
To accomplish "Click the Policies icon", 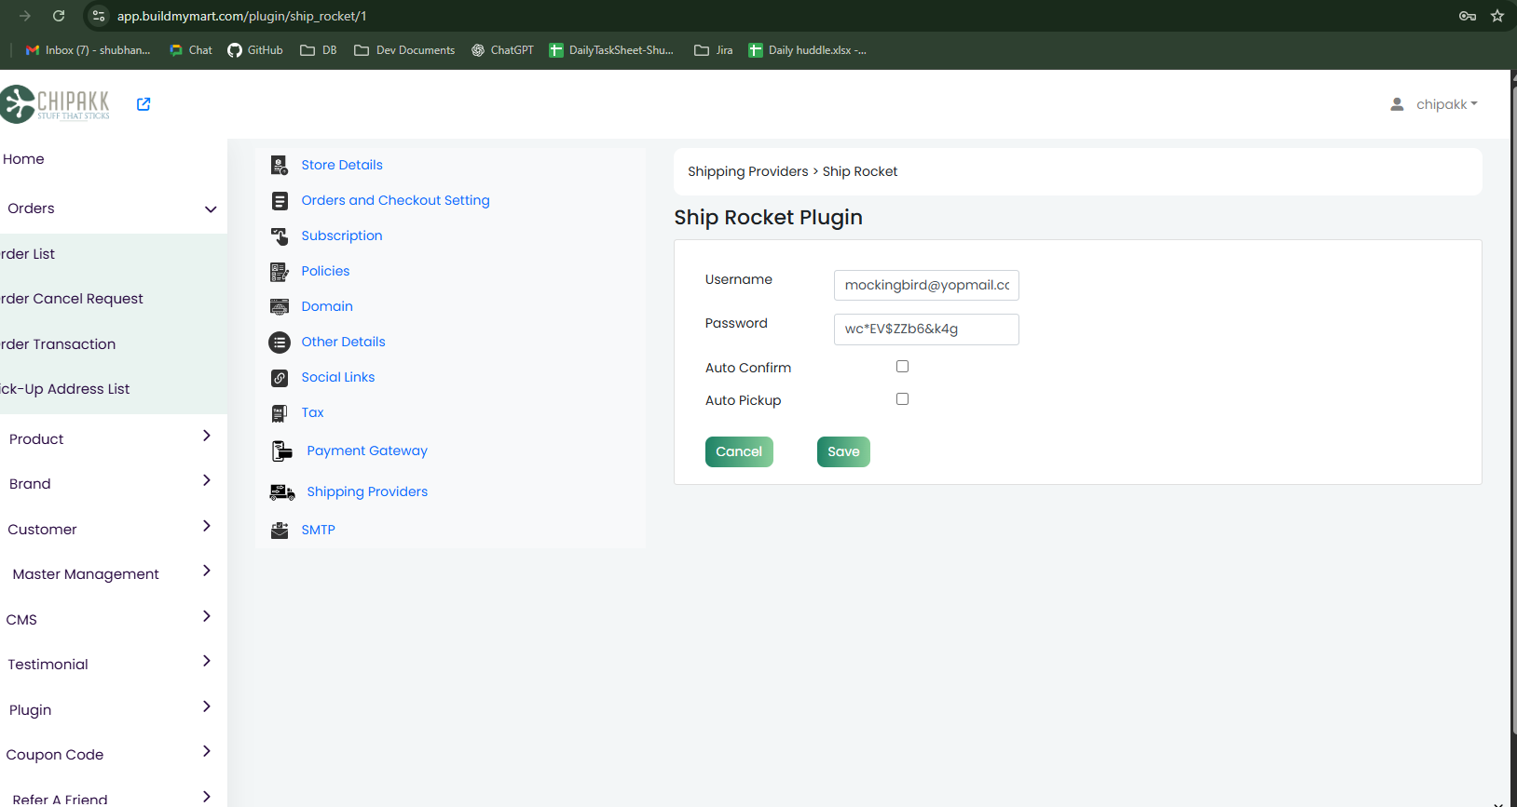I will pos(279,272).
